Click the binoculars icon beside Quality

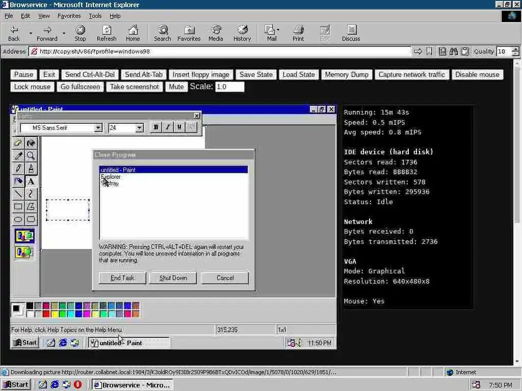pyautogui.click(x=453, y=51)
